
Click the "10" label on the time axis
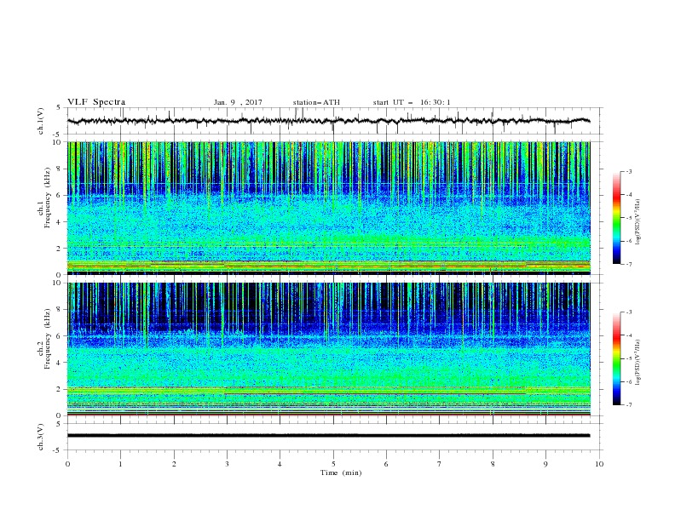[x=599, y=464]
